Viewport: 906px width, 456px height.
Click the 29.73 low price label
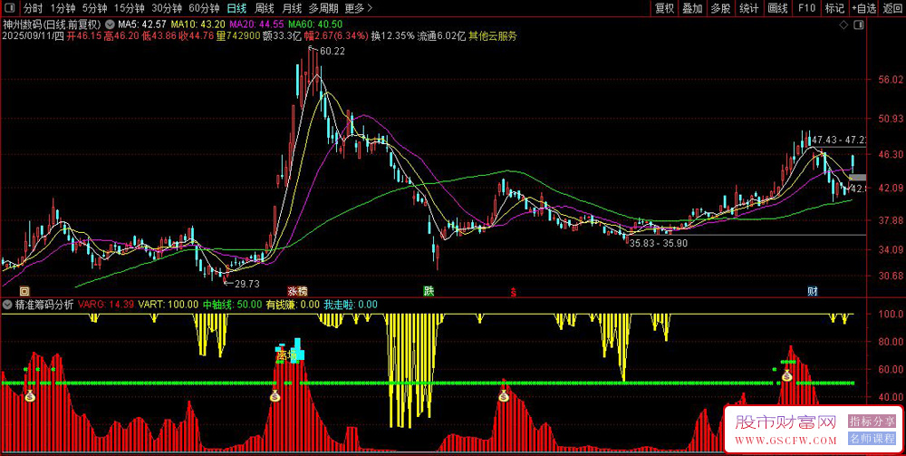248,284
